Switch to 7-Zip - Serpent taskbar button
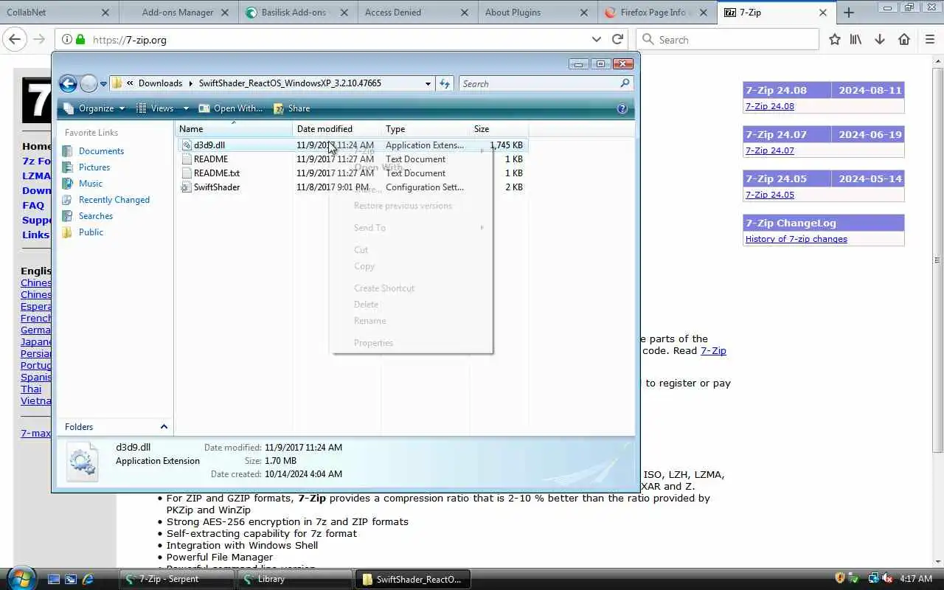Image resolution: width=944 pixels, height=590 pixels. (x=177, y=579)
